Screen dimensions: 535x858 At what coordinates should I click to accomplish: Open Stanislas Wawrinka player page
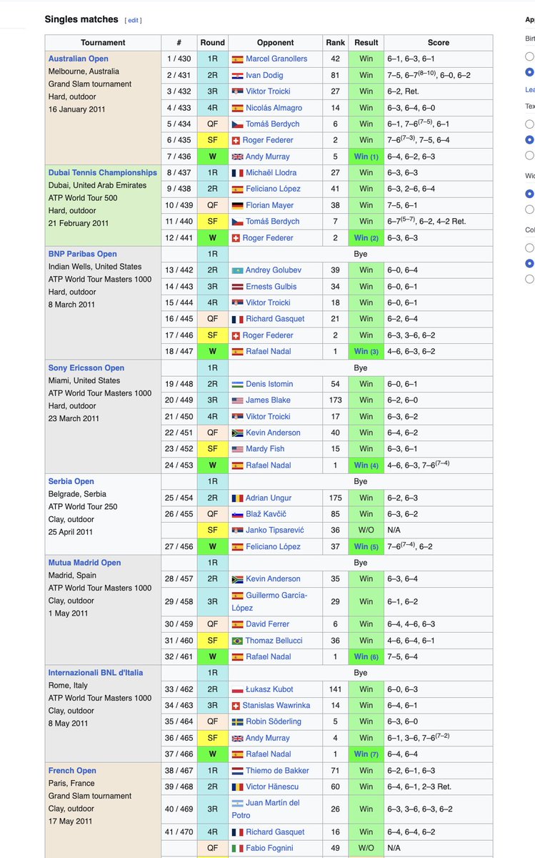point(276,706)
